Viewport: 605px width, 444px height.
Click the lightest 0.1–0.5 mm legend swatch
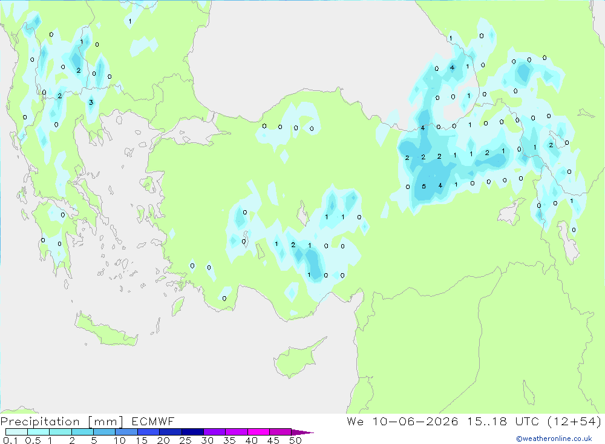click(x=16, y=432)
